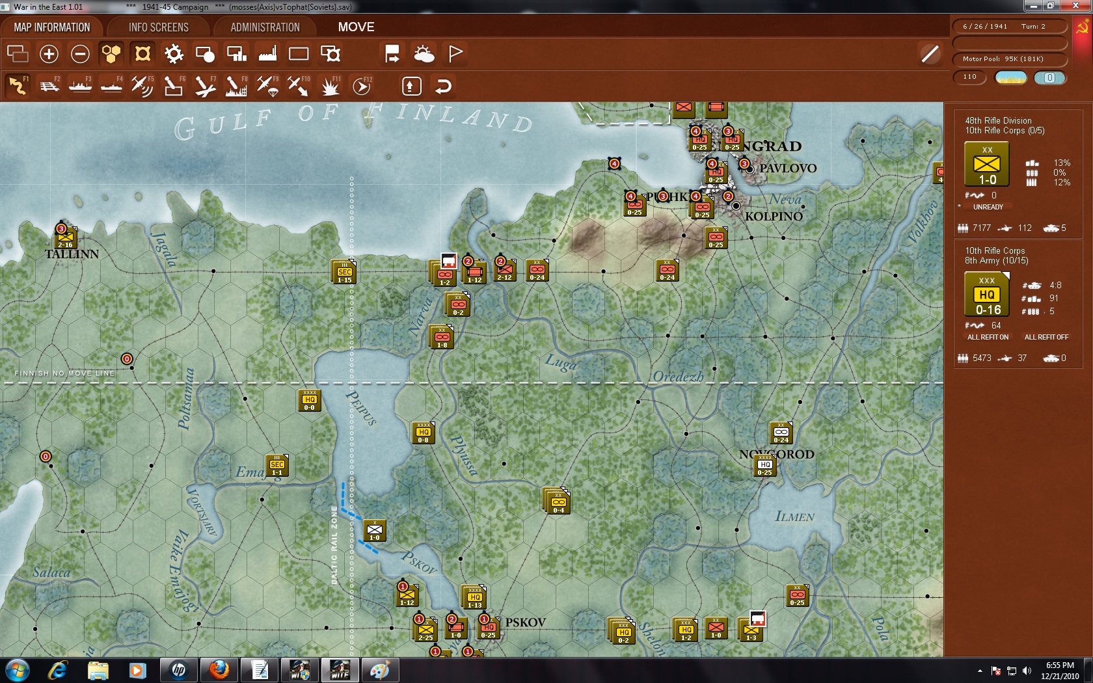Toggle the highlighted hexagon grid button
Screen dimensions: 1093x683
(111, 54)
